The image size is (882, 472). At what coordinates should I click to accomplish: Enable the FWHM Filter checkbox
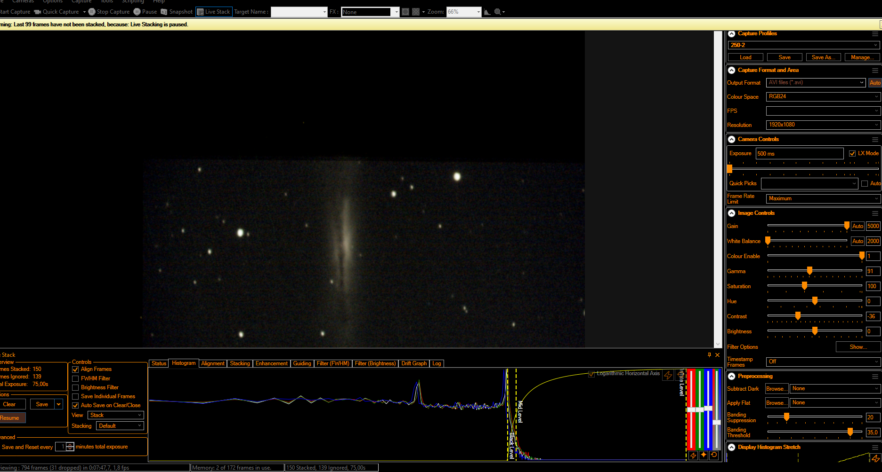coord(75,378)
